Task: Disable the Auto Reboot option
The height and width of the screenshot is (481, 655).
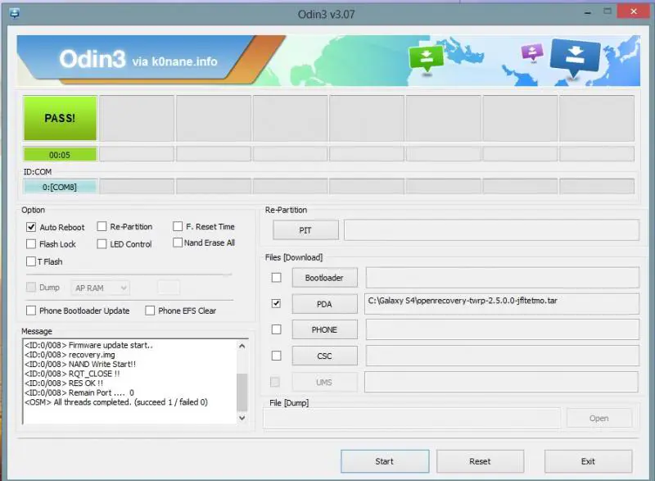Action: (31, 227)
